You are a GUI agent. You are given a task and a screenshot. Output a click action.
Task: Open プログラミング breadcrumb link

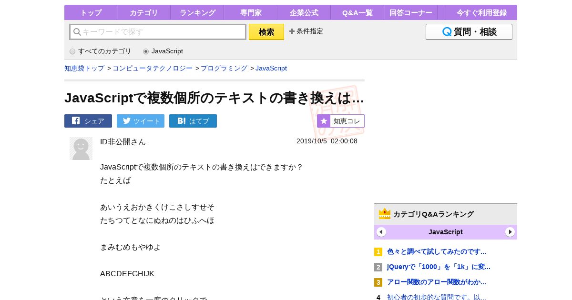224,69
